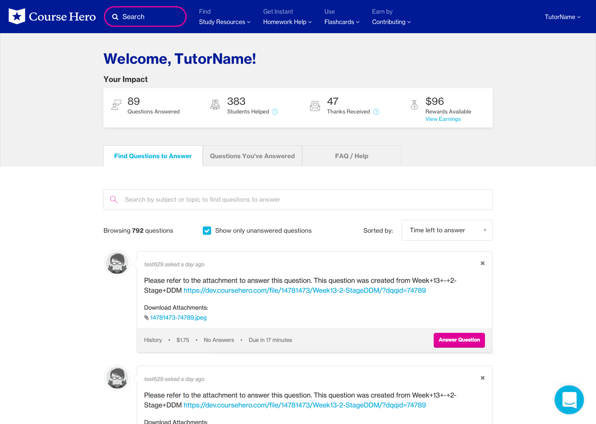Switch to Find Questions to Answer tab

[153, 156]
